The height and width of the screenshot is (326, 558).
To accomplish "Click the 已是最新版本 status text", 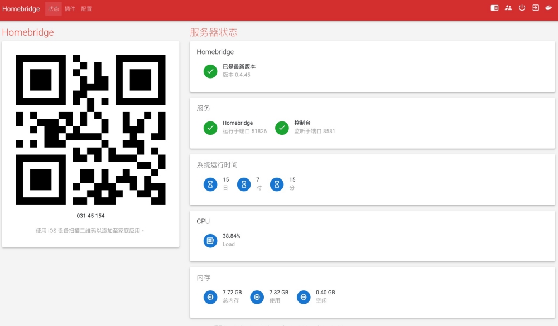I will (x=239, y=66).
